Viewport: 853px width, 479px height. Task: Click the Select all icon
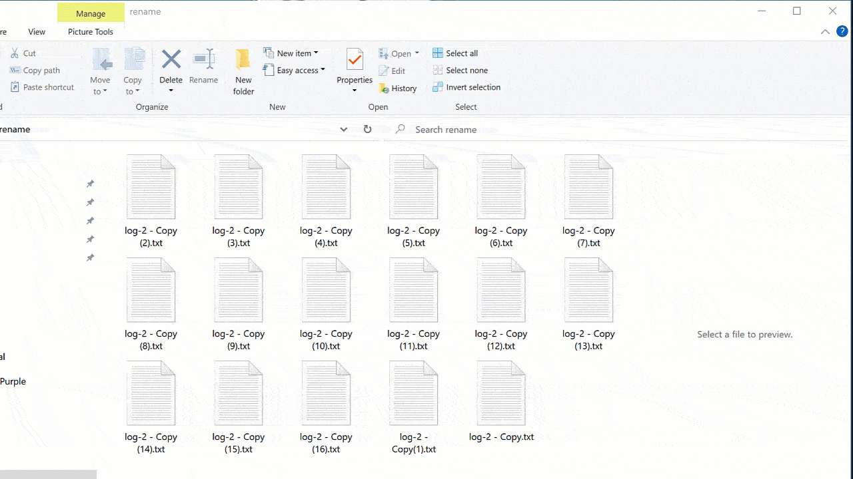point(438,53)
